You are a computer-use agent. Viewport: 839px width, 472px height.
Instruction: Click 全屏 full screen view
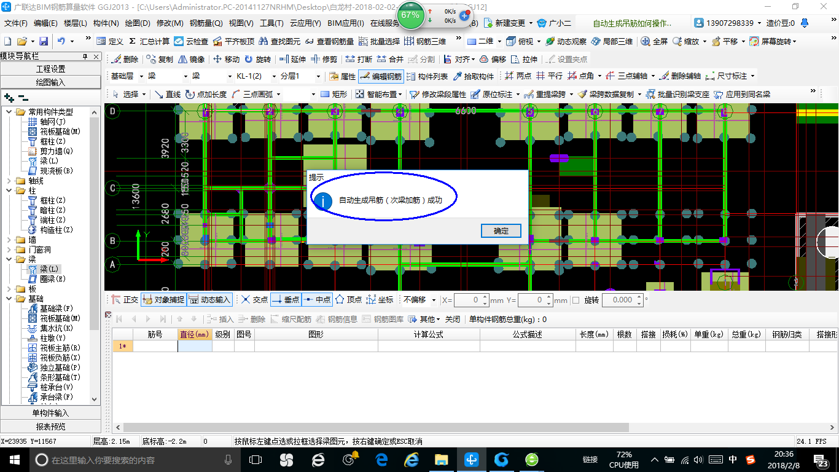pos(655,41)
